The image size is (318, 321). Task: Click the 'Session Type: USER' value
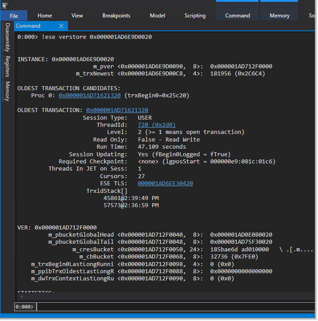coord(145,118)
